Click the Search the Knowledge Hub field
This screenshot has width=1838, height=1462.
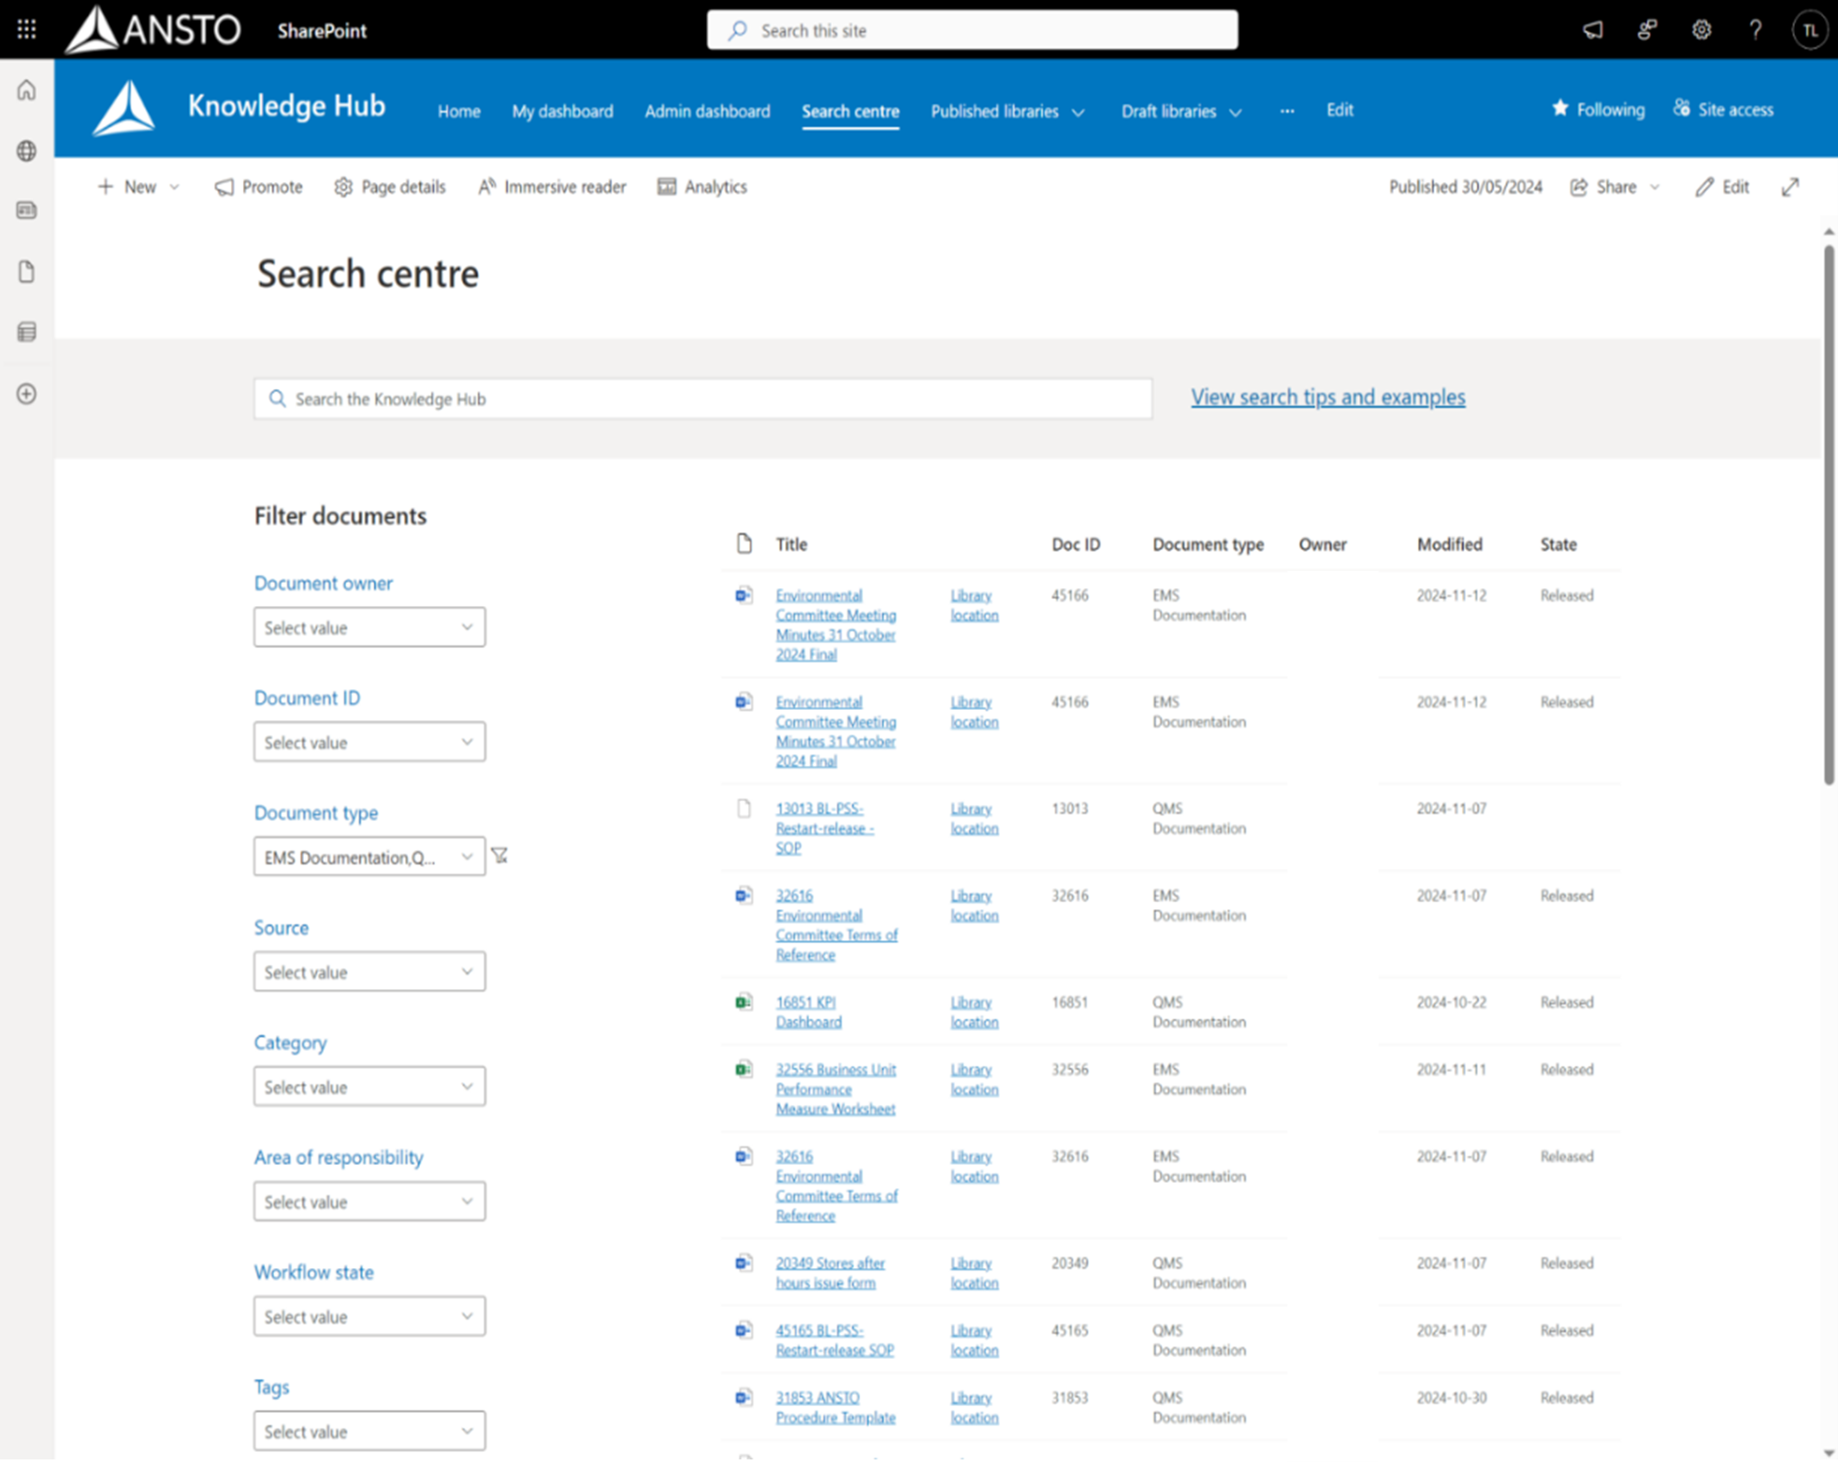tap(703, 399)
